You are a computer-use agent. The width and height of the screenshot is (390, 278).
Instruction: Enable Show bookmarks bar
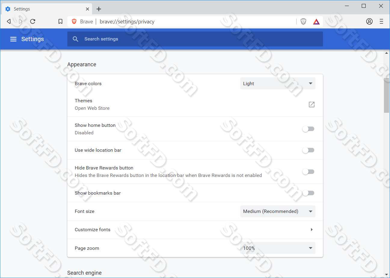tap(308, 193)
